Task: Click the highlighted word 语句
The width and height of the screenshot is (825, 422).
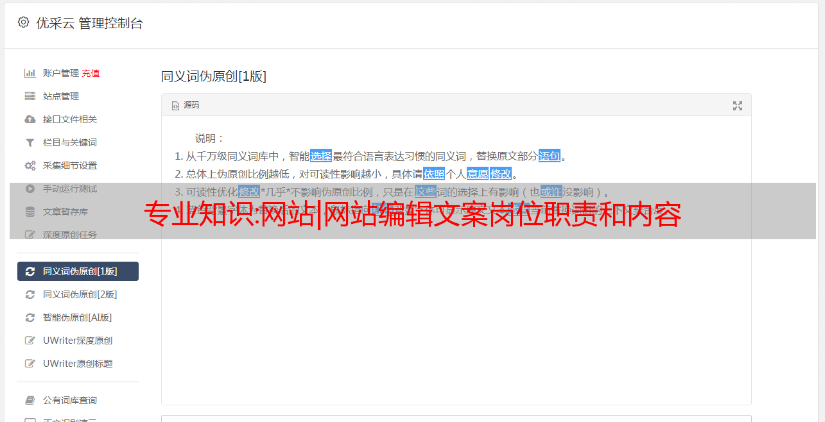Action: [550, 156]
